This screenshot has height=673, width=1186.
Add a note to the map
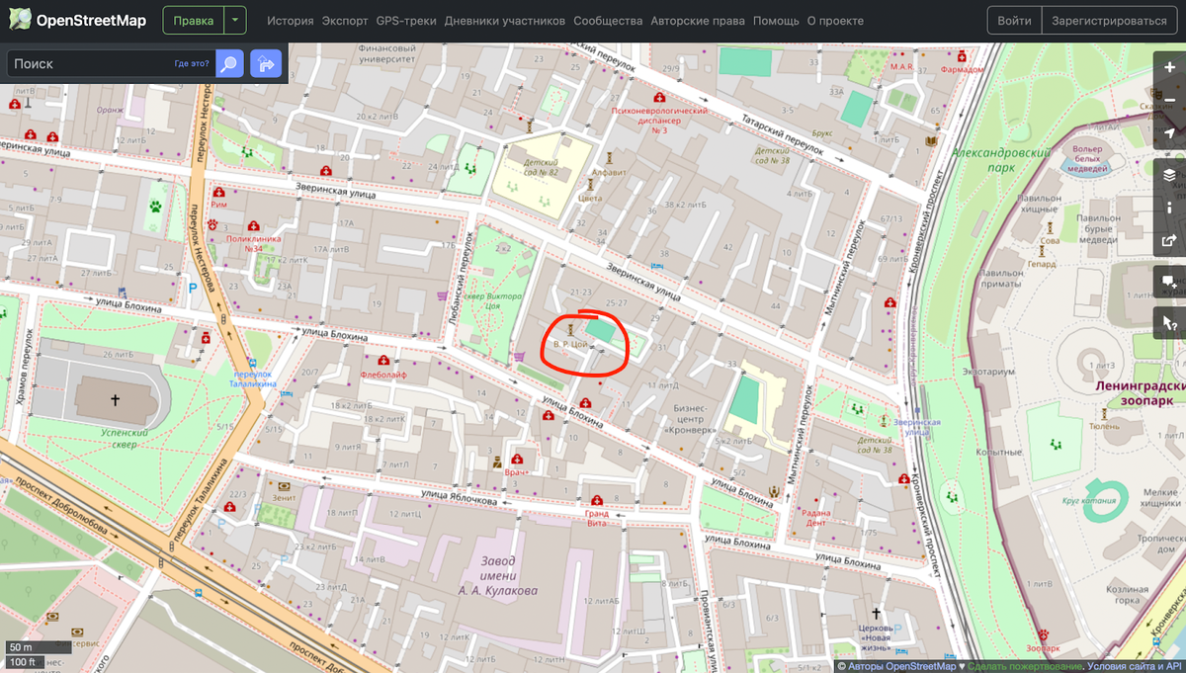[x=1170, y=281]
